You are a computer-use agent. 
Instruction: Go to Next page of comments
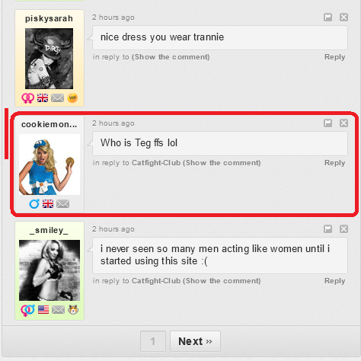pyautogui.click(x=195, y=341)
